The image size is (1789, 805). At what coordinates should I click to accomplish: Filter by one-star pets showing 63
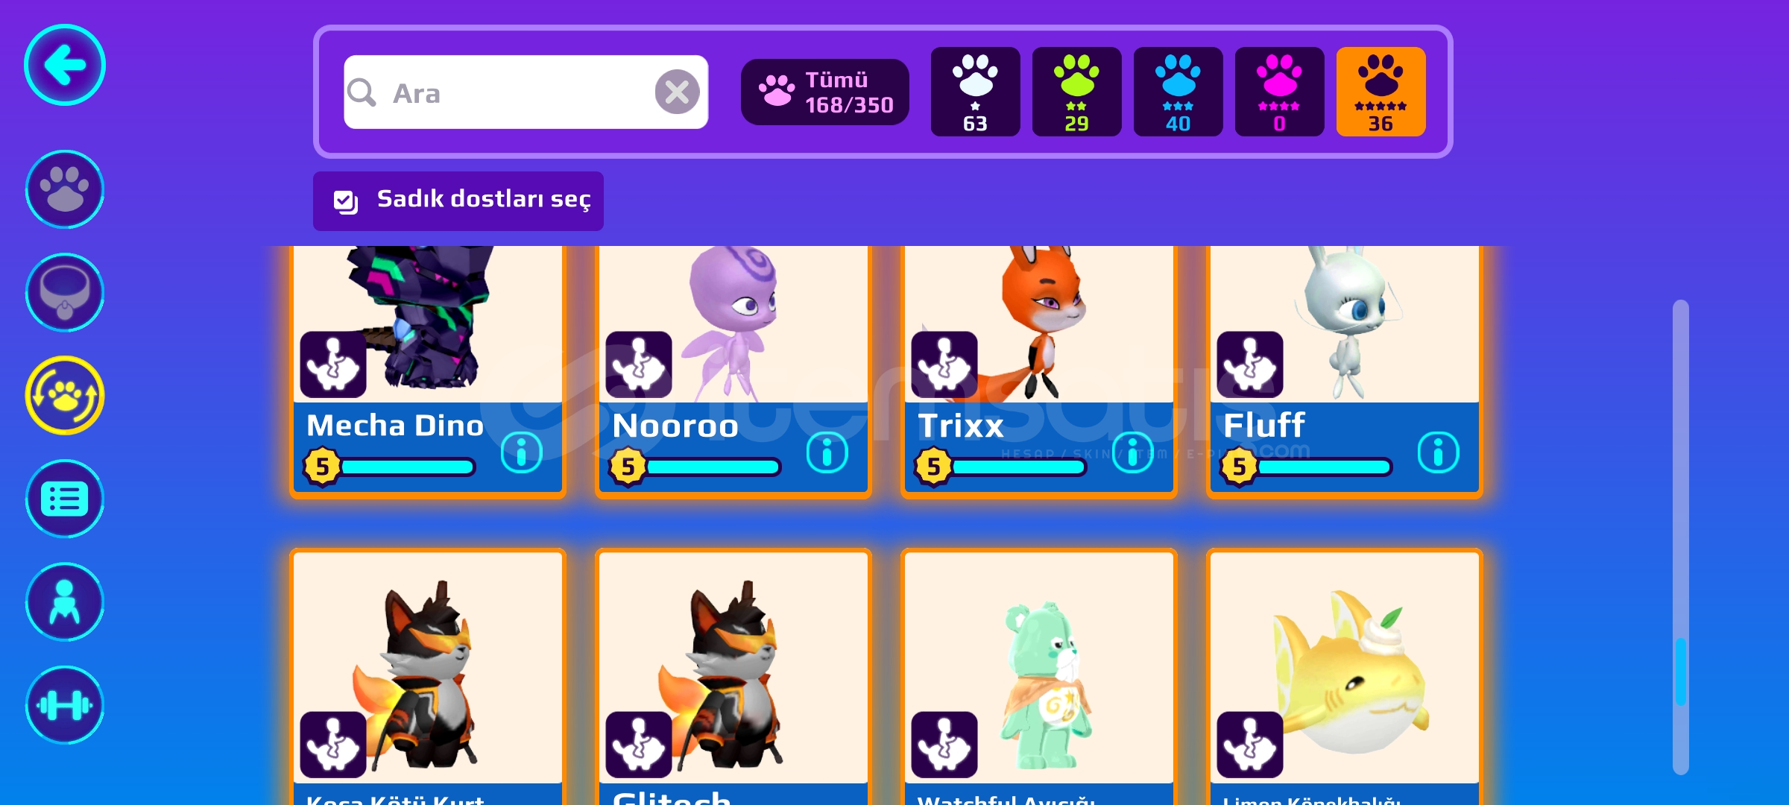point(975,92)
